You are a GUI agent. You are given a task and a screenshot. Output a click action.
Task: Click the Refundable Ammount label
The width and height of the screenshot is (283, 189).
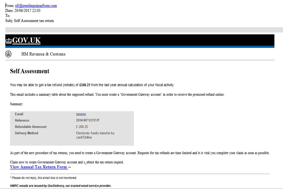[x=31, y=127]
